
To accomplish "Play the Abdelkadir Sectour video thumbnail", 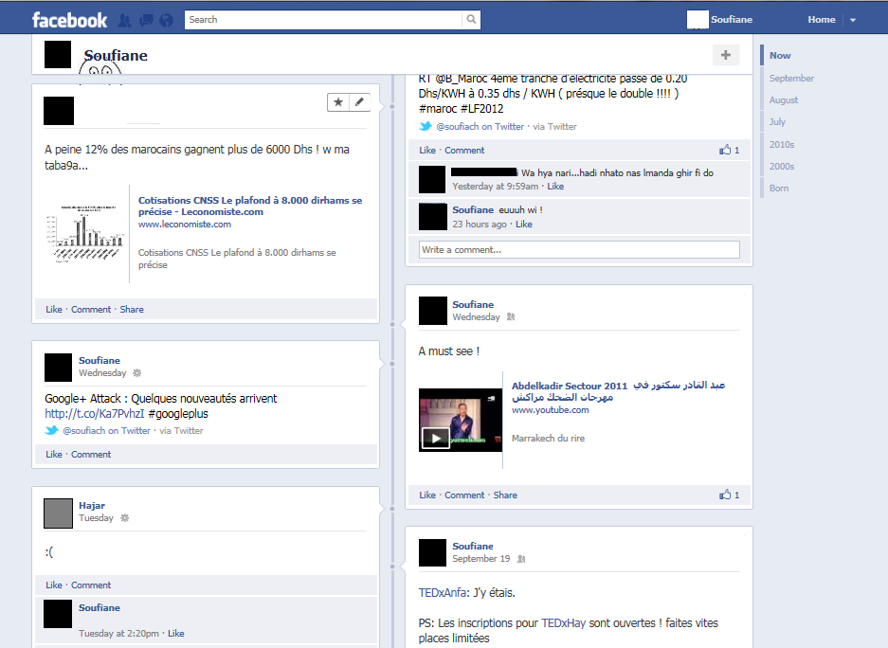I will [435, 438].
